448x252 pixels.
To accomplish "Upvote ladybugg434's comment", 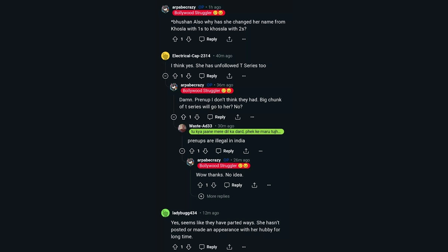I will pyautogui.click(x=175, y=247).
